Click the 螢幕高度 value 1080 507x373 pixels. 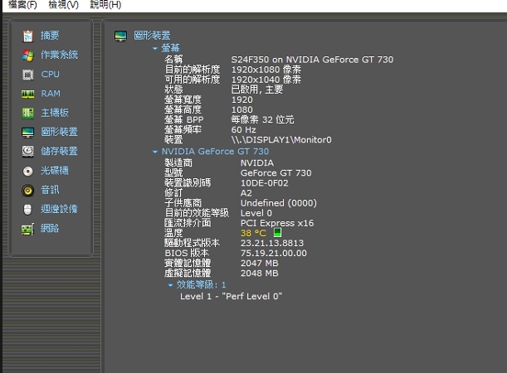click(x=241, y=109)
